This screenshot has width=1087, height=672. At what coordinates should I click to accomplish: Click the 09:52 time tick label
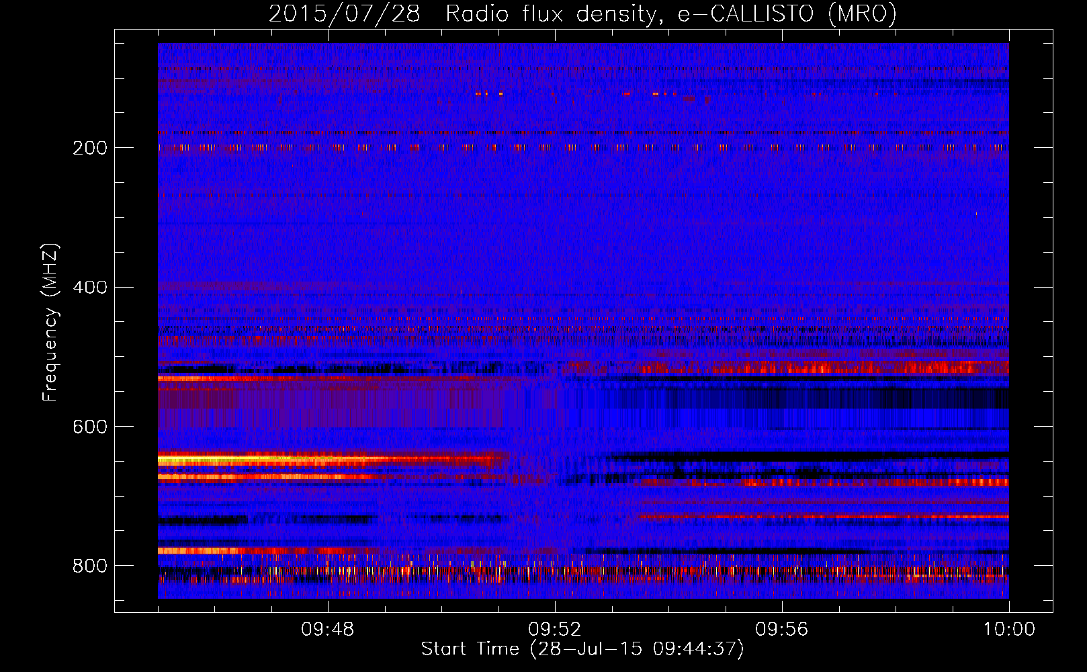click(x=555, y=630)
